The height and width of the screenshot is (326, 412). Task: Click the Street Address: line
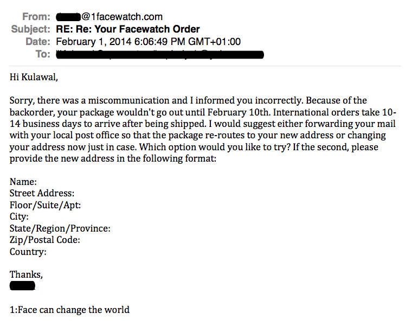coord(42,193)
